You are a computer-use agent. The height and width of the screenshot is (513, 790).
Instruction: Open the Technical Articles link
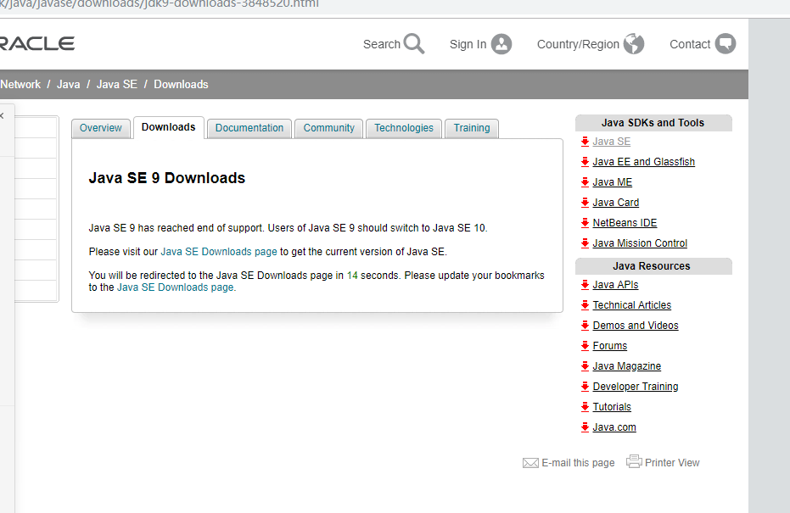[632, 305]
